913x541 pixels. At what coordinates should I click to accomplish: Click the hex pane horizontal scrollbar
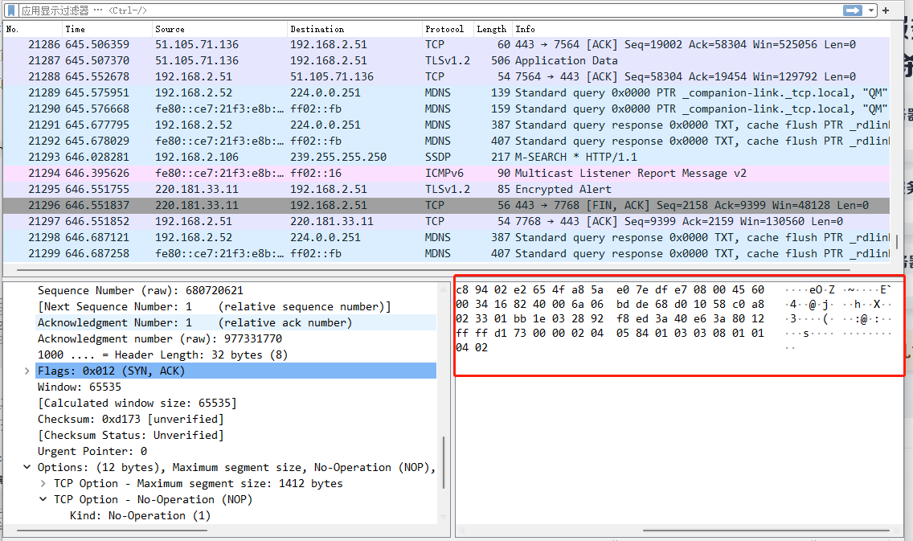pyautogui.click(x=766, y=531)
